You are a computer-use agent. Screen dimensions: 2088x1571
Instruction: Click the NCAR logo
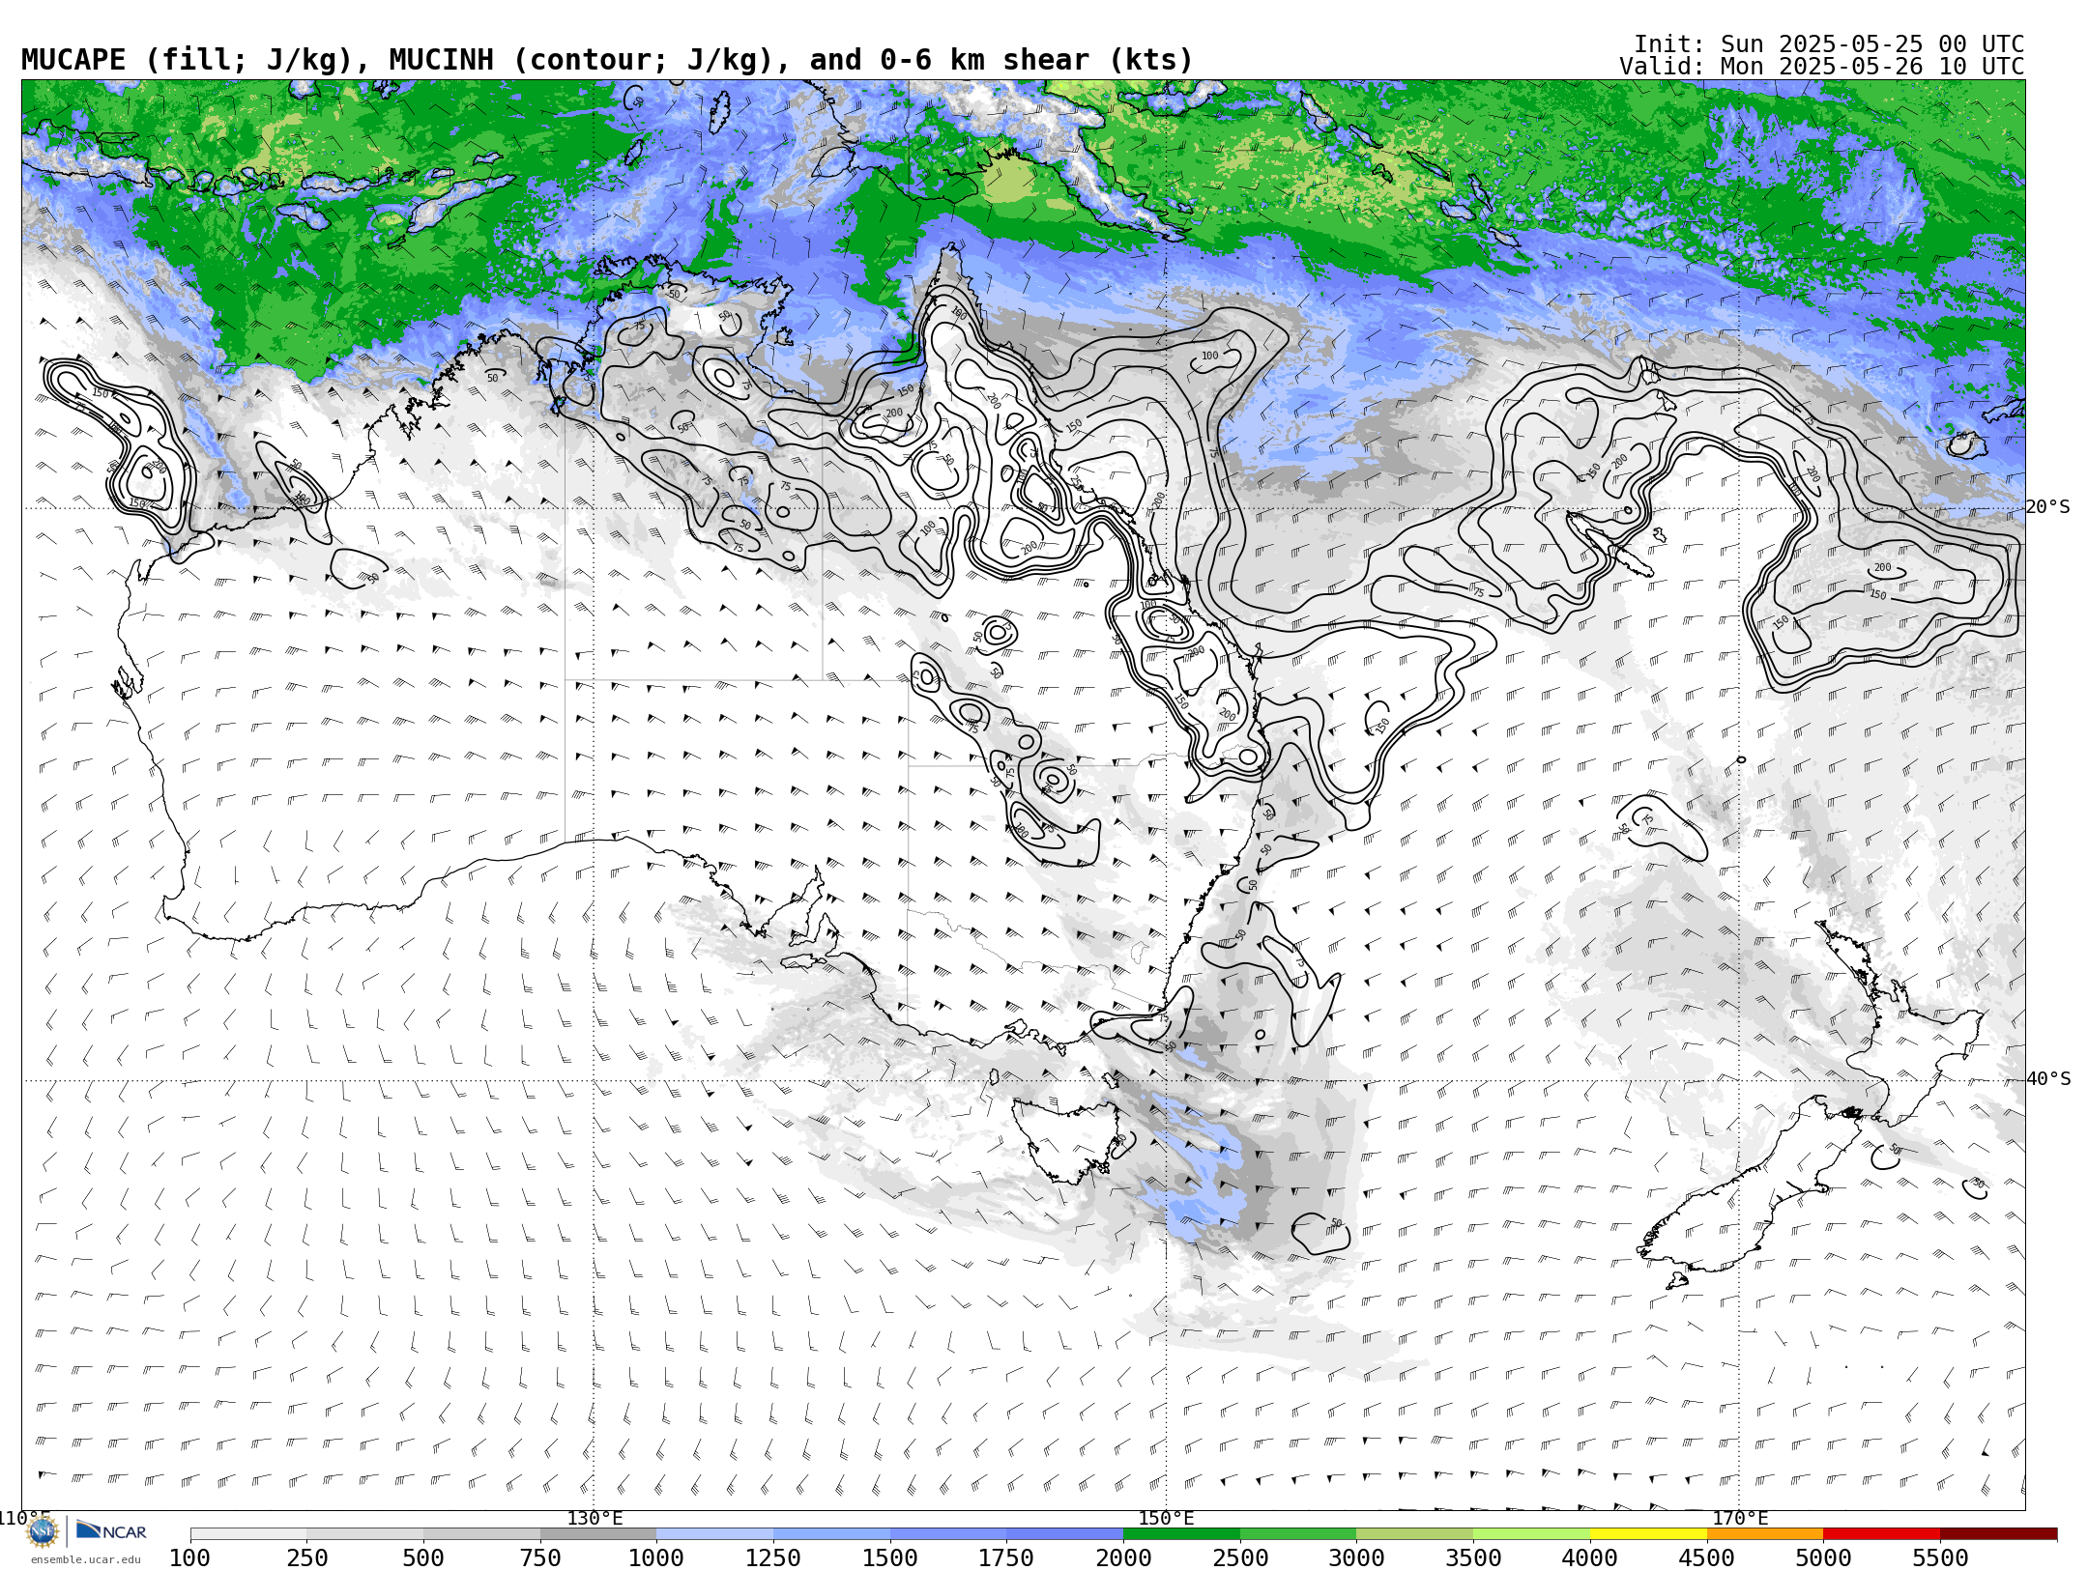coord(111,1530)
